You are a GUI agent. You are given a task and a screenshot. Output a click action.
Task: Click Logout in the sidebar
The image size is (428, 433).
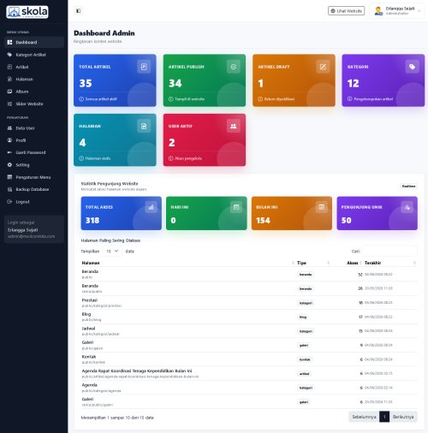34,202
